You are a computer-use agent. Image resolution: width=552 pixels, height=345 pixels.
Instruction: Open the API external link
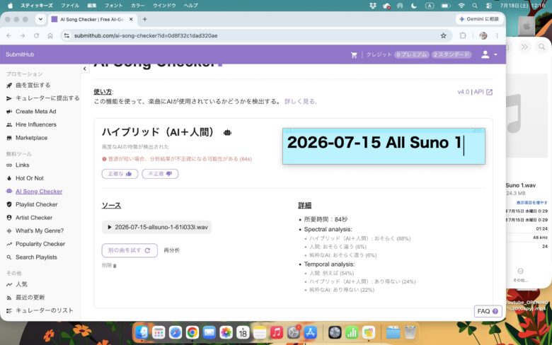click(x=483, y=92)
